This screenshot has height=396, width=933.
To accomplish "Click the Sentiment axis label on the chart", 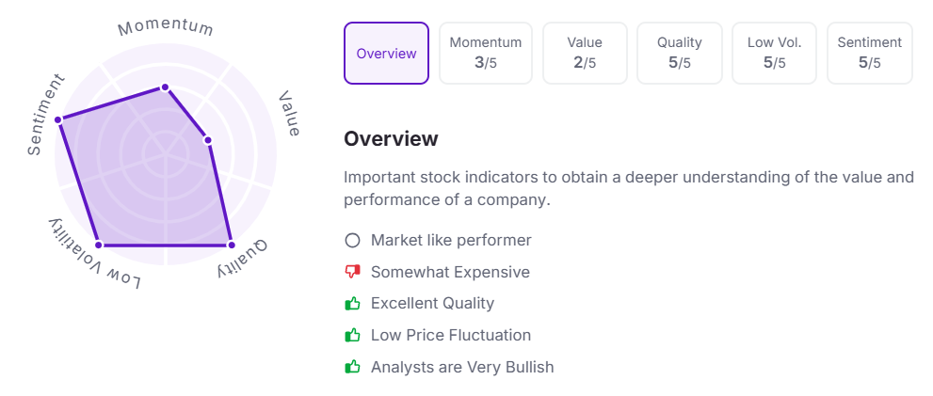I will tap(44, 115).
